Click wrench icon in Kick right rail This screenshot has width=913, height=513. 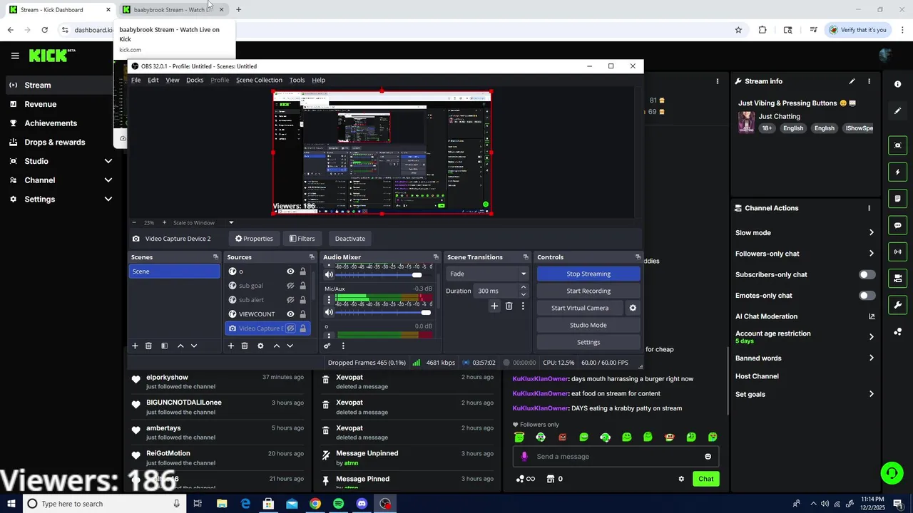pyautogui.click(x=897, y=305)
